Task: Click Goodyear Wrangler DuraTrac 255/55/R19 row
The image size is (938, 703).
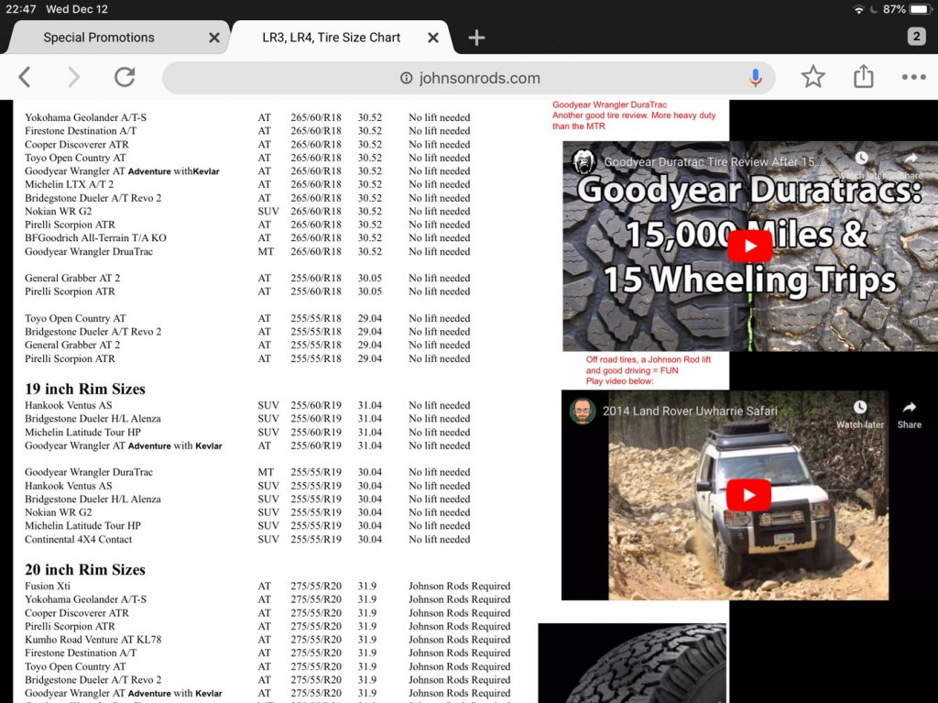Action: click(247, 472)
